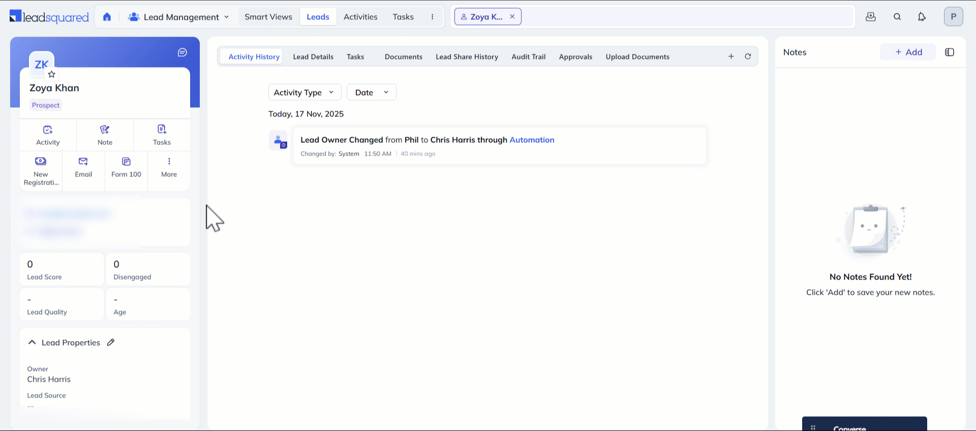Click the owner name Chris Harris
Screen dimensions: 976x431
[x=49, y=379]
